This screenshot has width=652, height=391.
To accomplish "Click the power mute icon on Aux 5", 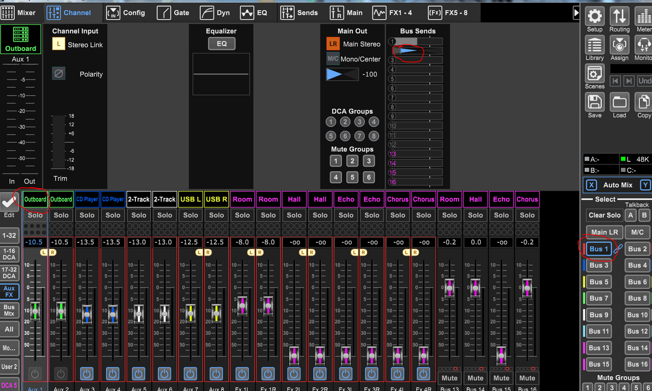I will pyautogui.click(x=139, y=374).
